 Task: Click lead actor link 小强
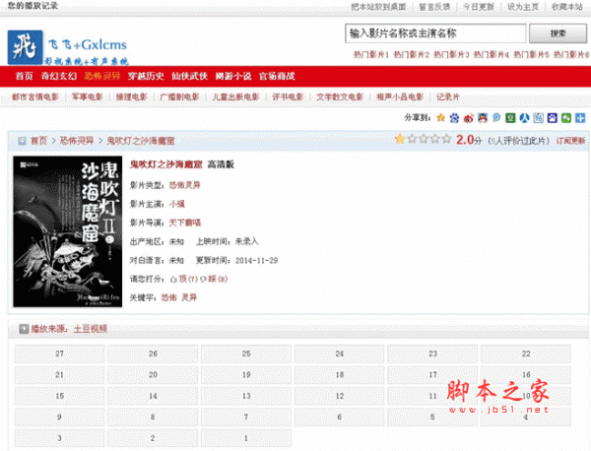(176, 204)
